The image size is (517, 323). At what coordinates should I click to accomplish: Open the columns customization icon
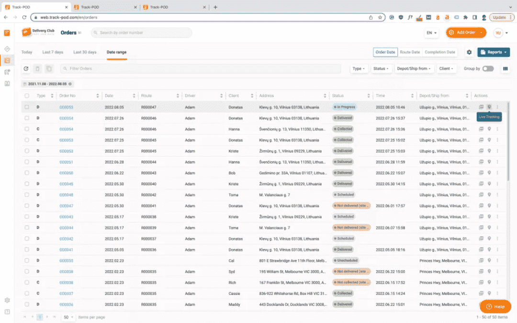tap(505, 68)
